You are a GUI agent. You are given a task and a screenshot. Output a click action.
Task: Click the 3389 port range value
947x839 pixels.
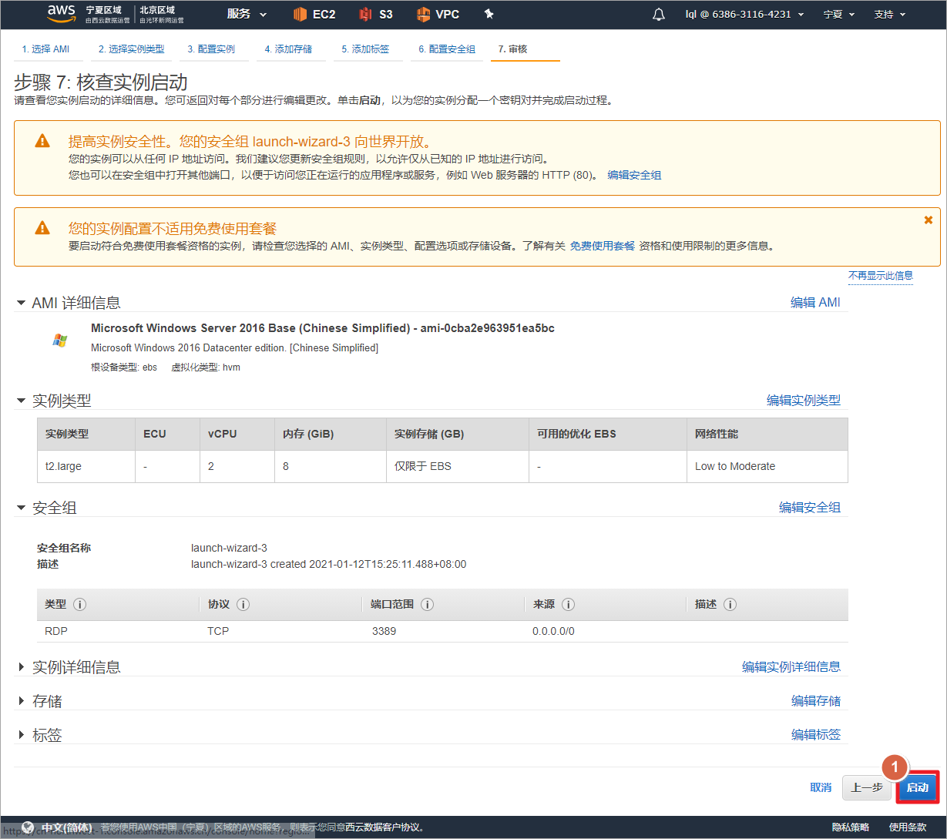[x=384, y=631]
